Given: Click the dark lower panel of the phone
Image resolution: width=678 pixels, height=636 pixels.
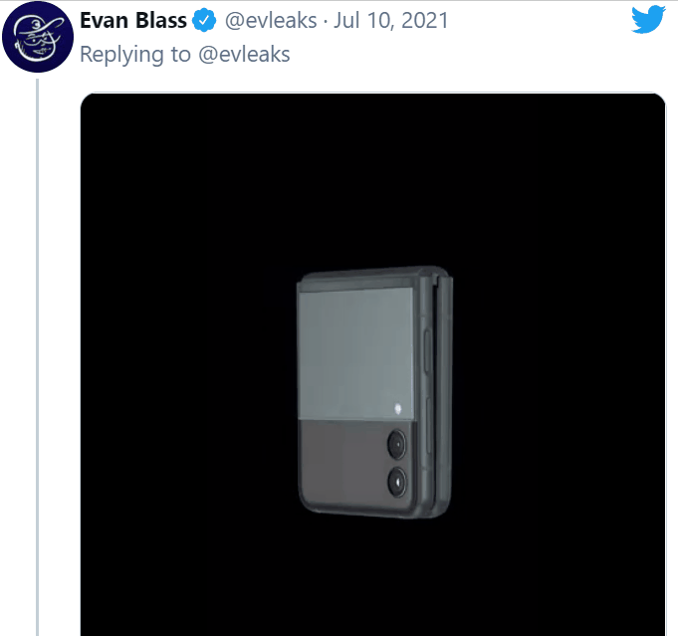Looking at the screenshot, I should 343,463.
